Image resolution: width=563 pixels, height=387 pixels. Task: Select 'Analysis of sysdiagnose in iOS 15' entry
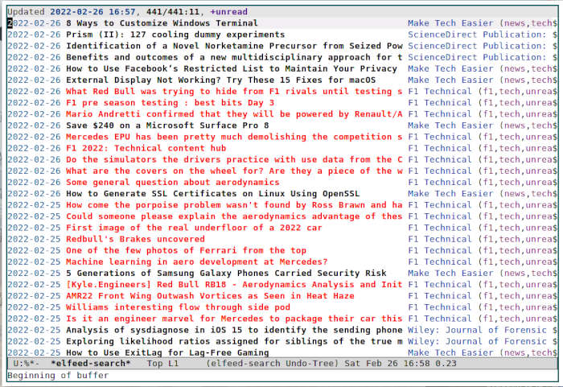[x=234, y=330]
